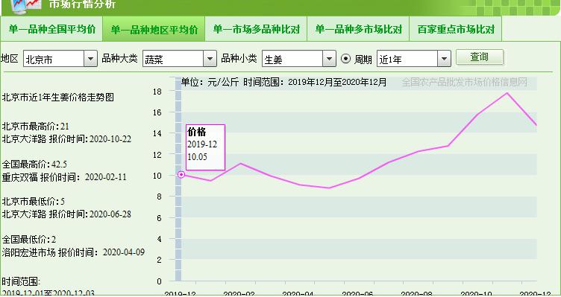This screenshot has height=297, width=561.
Task: Click the text 全国最高价:42.5
Action: tap(34, 165)
